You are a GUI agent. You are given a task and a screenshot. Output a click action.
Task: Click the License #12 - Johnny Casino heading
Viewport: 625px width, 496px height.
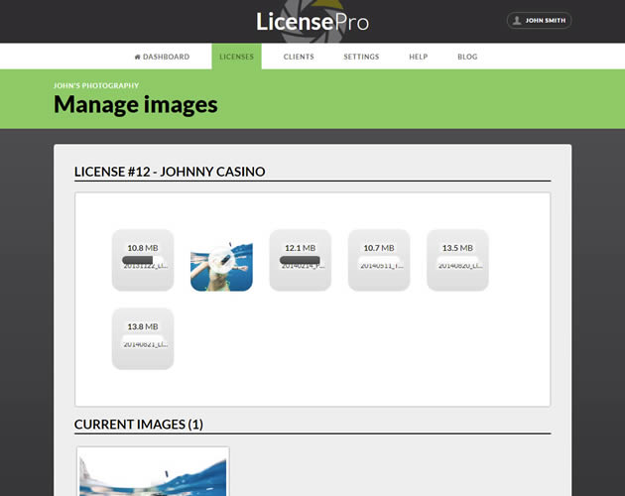[x=170, y=172]
